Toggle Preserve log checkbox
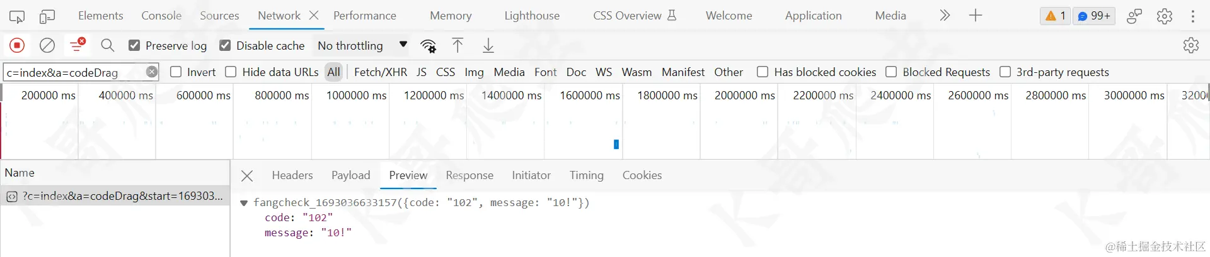1210x257 pixels. click(x=134, y=45)
